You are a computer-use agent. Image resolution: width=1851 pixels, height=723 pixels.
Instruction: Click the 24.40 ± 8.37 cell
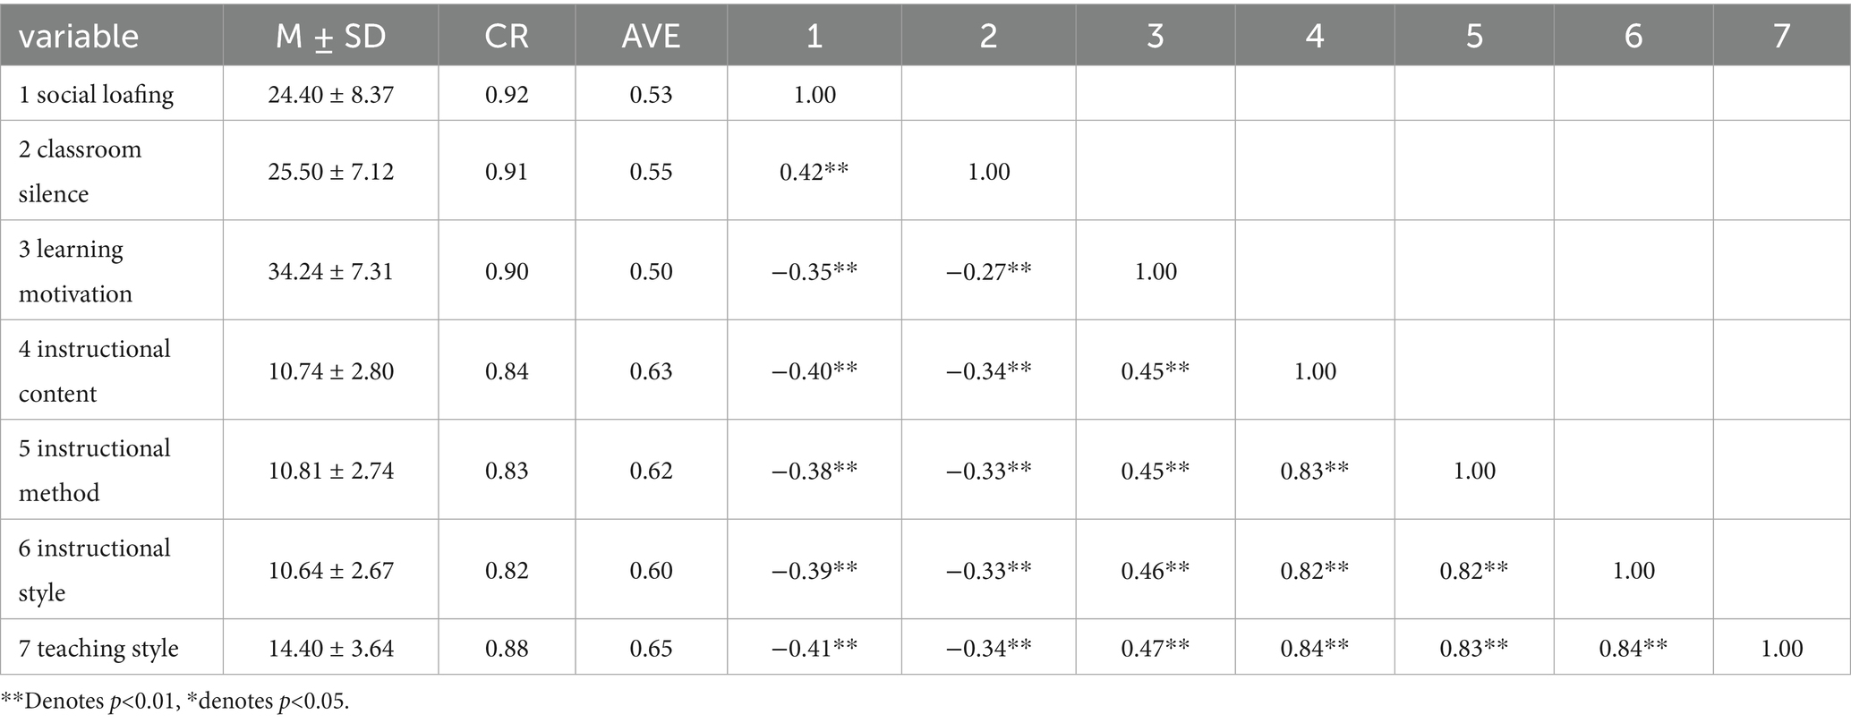pyautogui.click(x=331, y=94)
